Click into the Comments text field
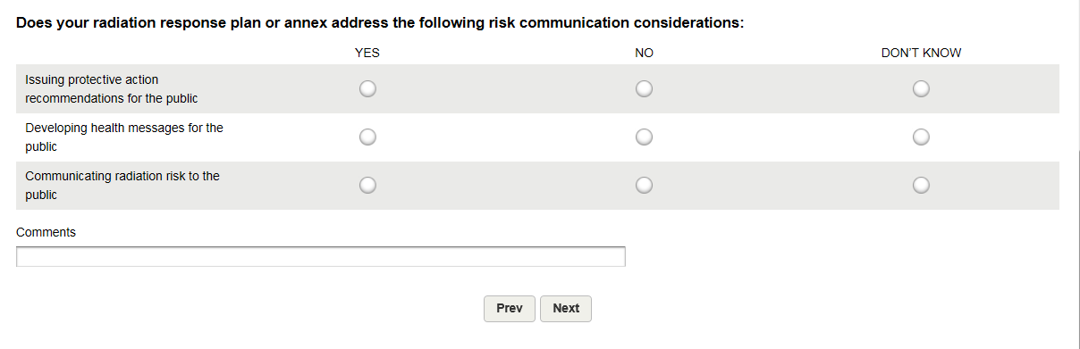Image resolution: width=1080 pixels, height=349 pixels. (321, 257)
